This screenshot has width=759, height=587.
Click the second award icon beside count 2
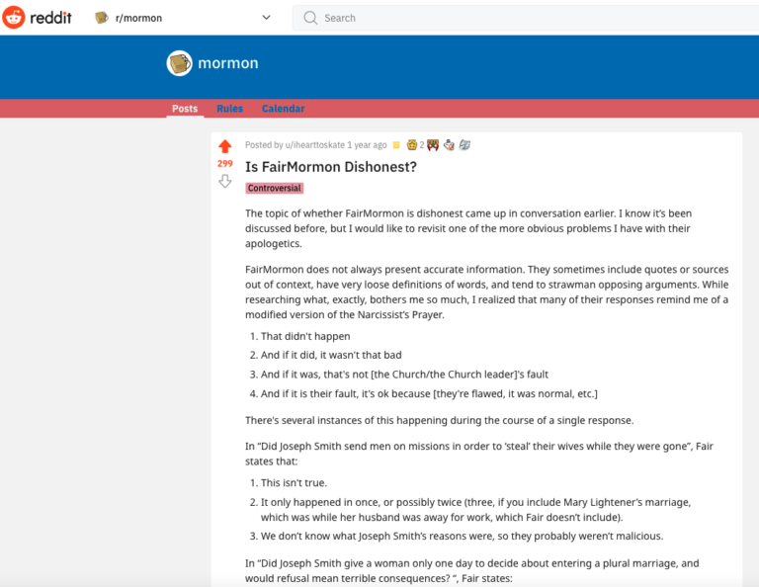coord(433,145)
